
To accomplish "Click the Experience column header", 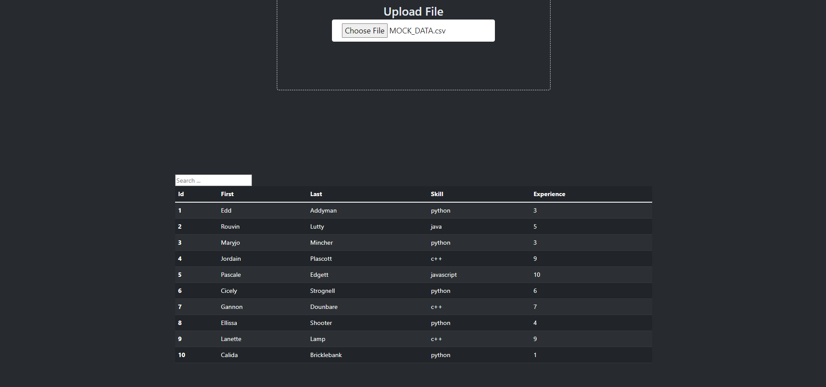I will tap(549, 194).
